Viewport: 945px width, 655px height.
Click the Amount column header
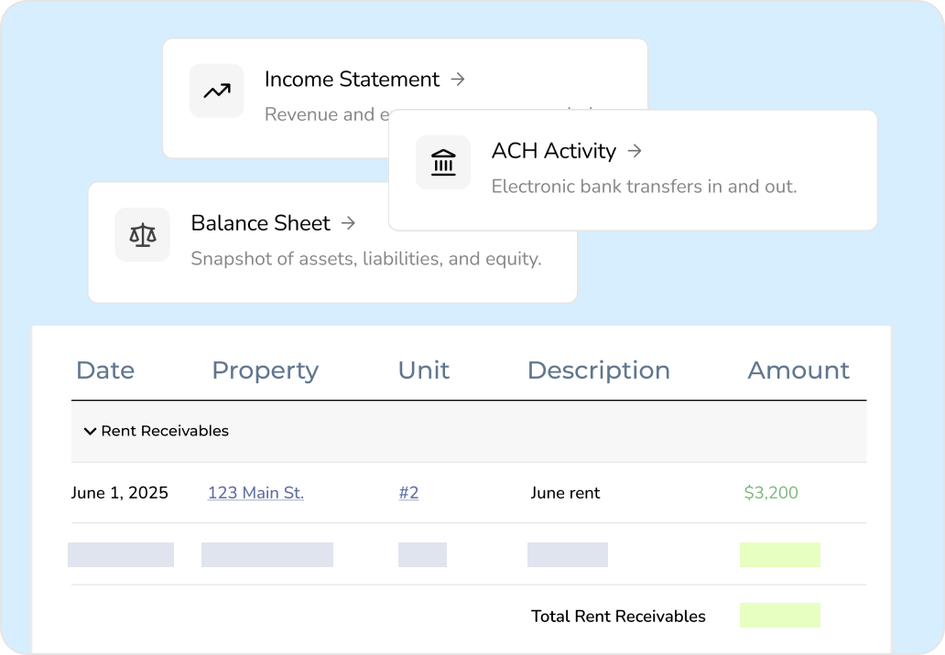point(798,370)
